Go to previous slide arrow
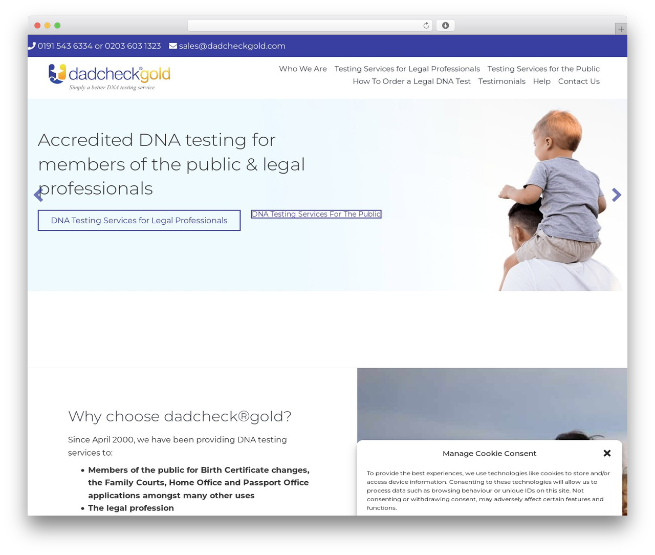This screenshot has height=555, width=655. click(x=38, y=195)
